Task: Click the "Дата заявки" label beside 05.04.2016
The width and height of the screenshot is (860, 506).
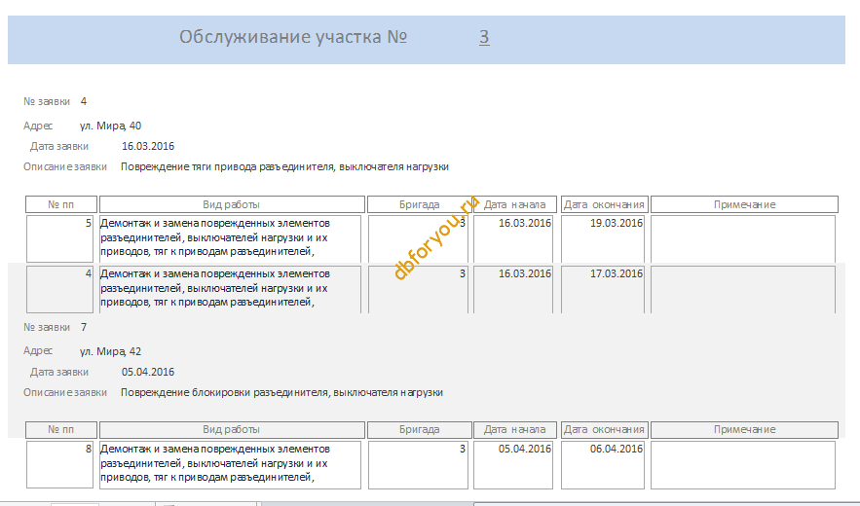Action: pos(59,373)
